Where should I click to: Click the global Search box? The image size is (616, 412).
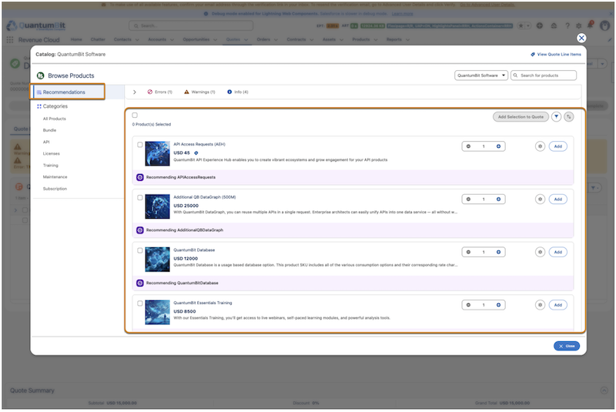tap(191, 26)
